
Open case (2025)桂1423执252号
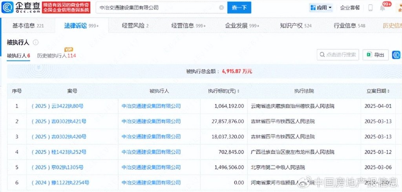[59, 152]
